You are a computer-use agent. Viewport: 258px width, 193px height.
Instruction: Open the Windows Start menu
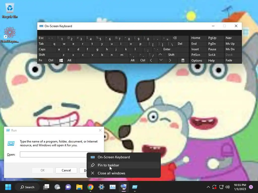pos(8,187)
